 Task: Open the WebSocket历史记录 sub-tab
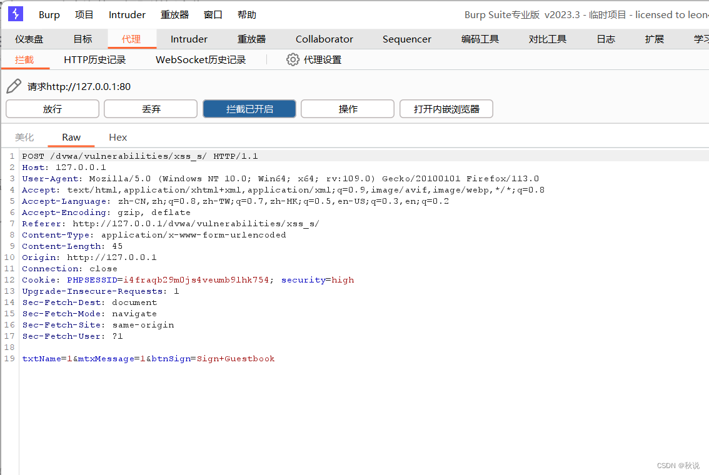[x=201, y=59]
